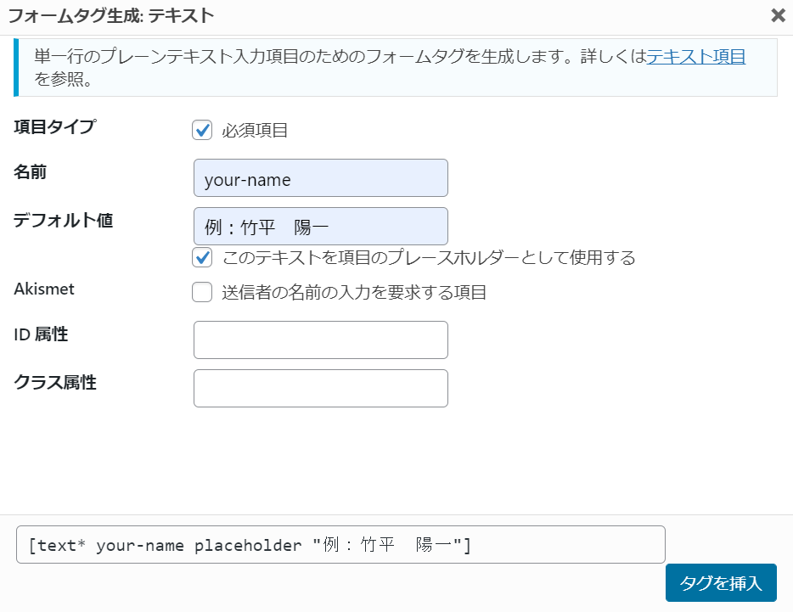
Task: Click the タグを挿入 button
Action: point(721,582)
